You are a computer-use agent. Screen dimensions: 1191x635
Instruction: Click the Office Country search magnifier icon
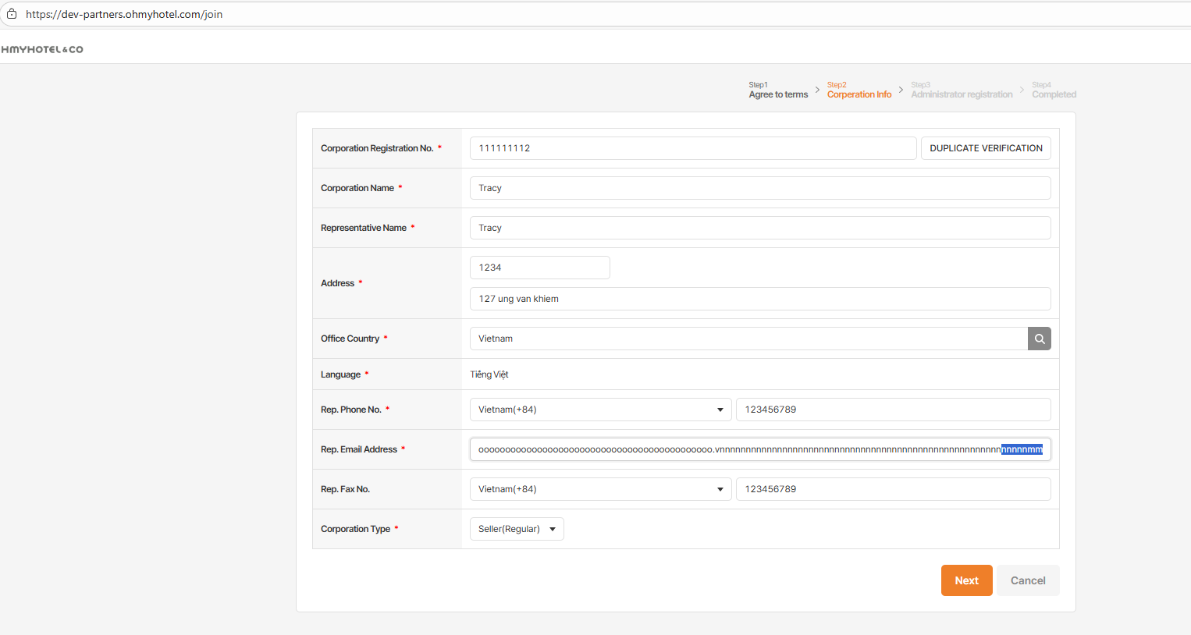pyautogui.click(x=1039, y=339)
